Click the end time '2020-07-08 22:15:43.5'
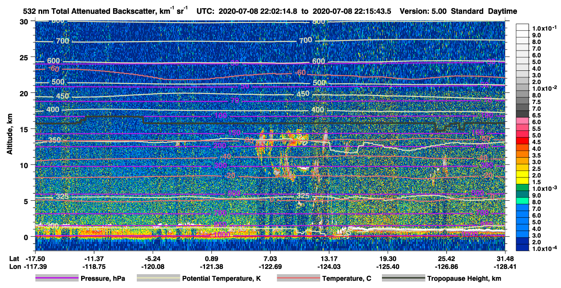 click(352, 11)
